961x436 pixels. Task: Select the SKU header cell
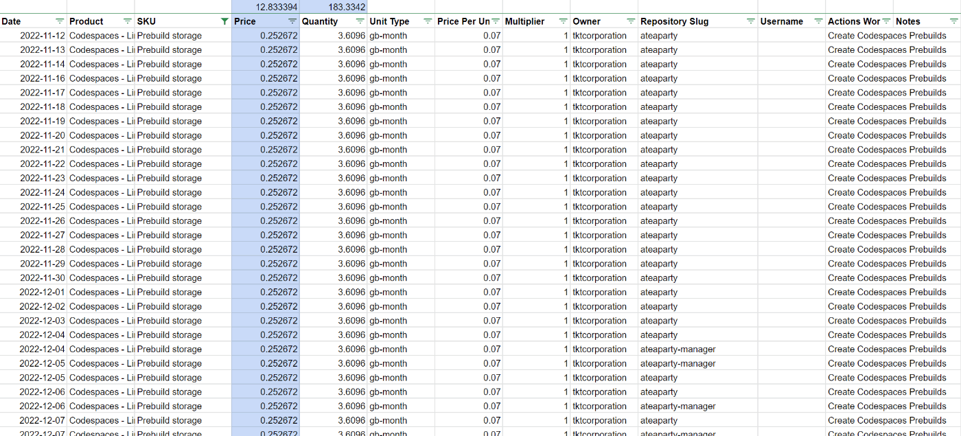tap(183, 21)
